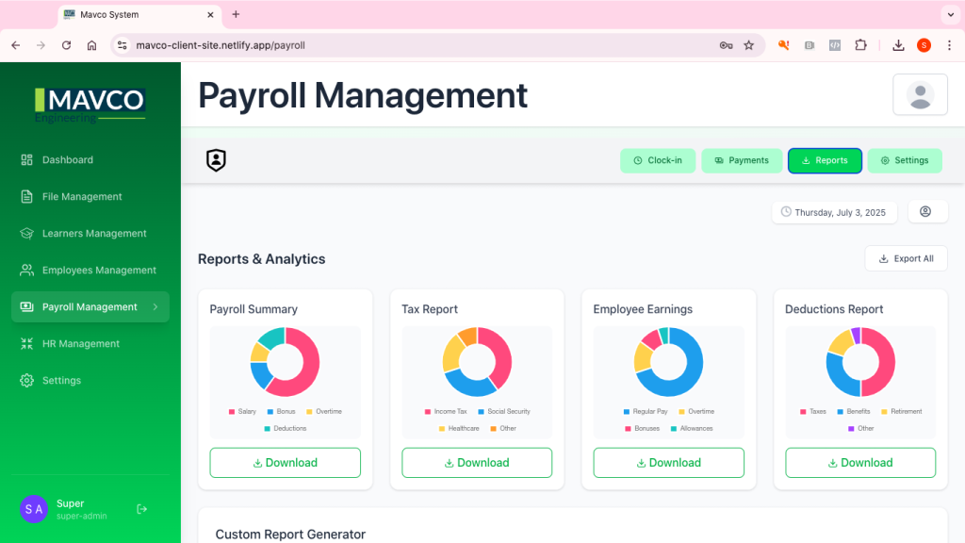Click the Export All button
Viewport: 965px width, 543px height.
click(x=906, y=258)
